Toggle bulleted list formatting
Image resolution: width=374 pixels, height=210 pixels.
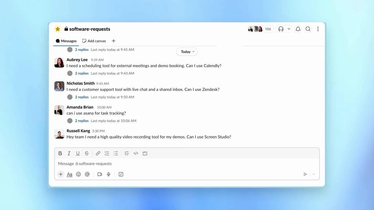point(116,153)
